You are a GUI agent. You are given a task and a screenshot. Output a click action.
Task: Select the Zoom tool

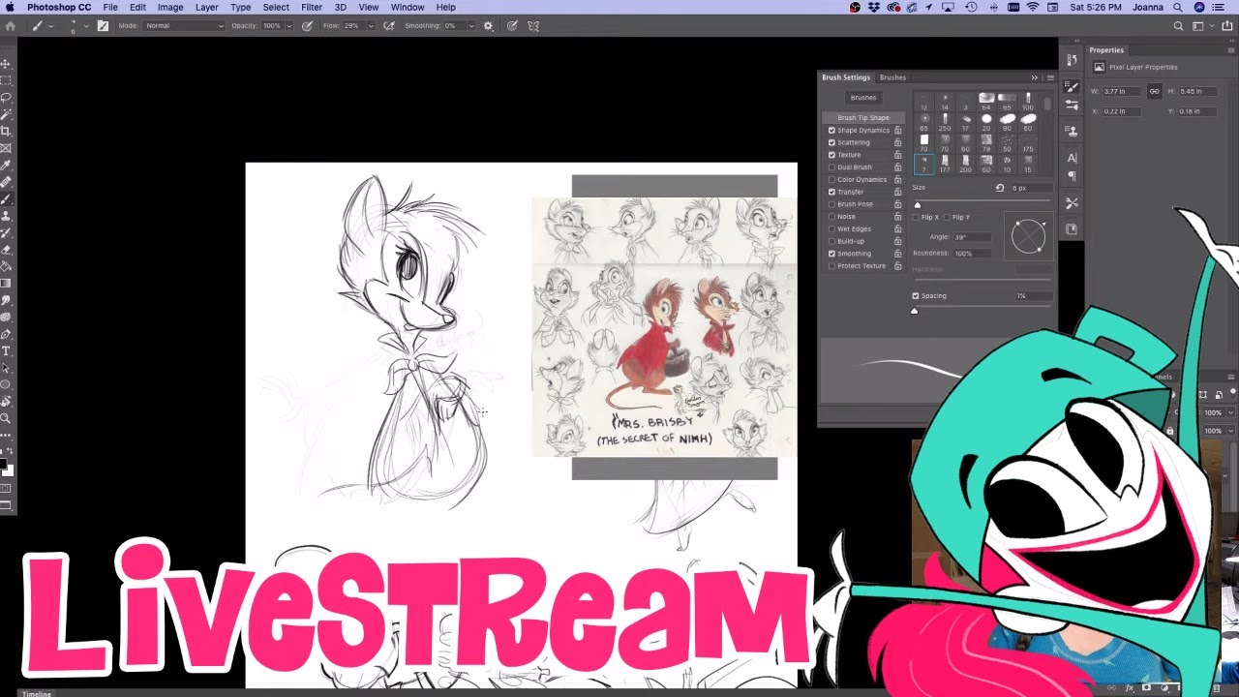6,418
